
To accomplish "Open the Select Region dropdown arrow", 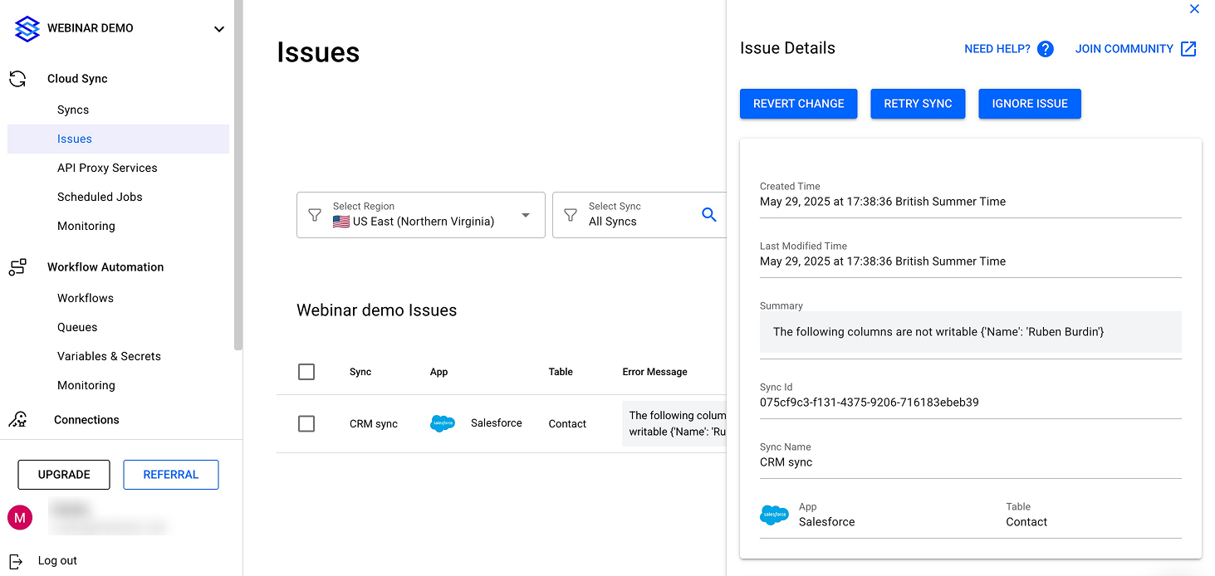I will point(526,215).
